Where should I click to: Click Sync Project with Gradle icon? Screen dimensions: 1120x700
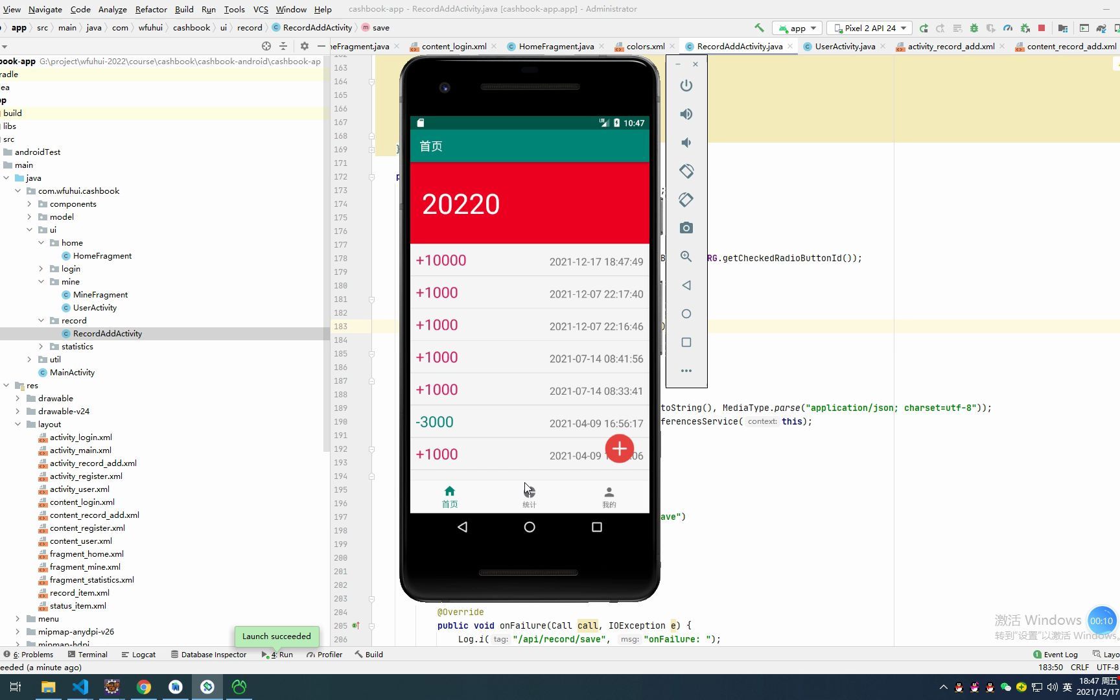tap(1101, 28)
